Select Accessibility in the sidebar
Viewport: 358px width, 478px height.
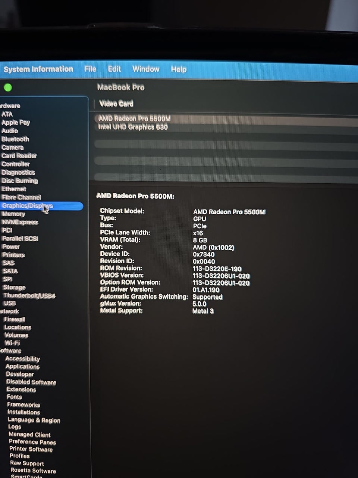pos(23,359)
